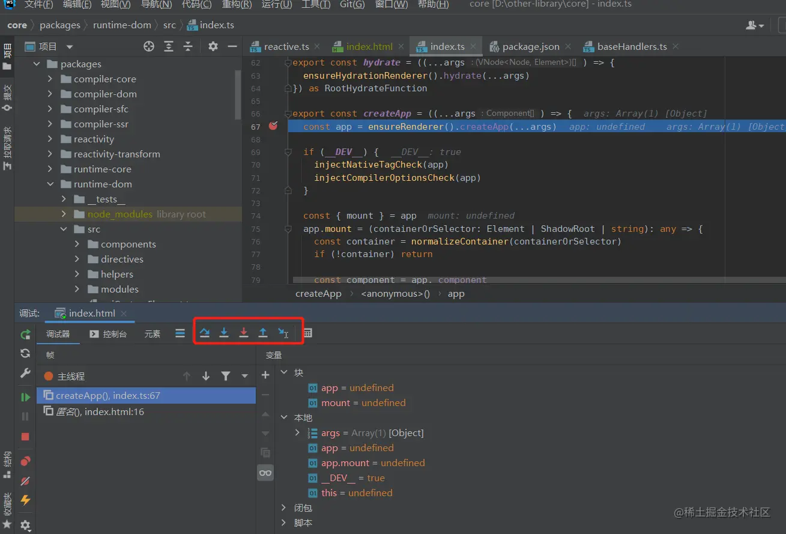Click Run to Cursor icon
Viewport: 786px width, 534px height.
[283, 333]
